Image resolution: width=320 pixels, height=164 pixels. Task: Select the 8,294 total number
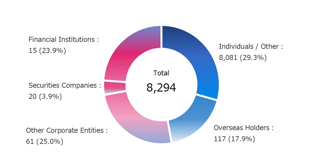pos(161,88)
